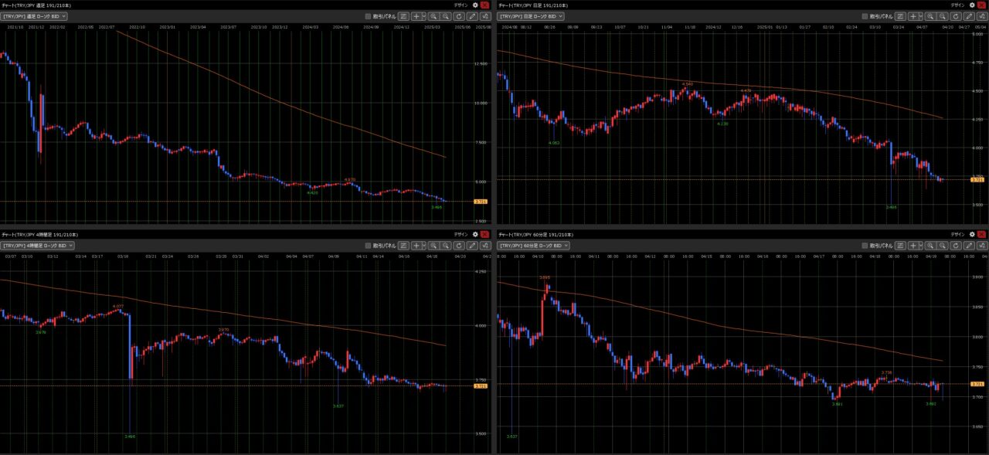Viewport: 989px width, 455px height.
Task: Click the 4.970 high label on weekly chart
Action: click(x=349, y=179)
